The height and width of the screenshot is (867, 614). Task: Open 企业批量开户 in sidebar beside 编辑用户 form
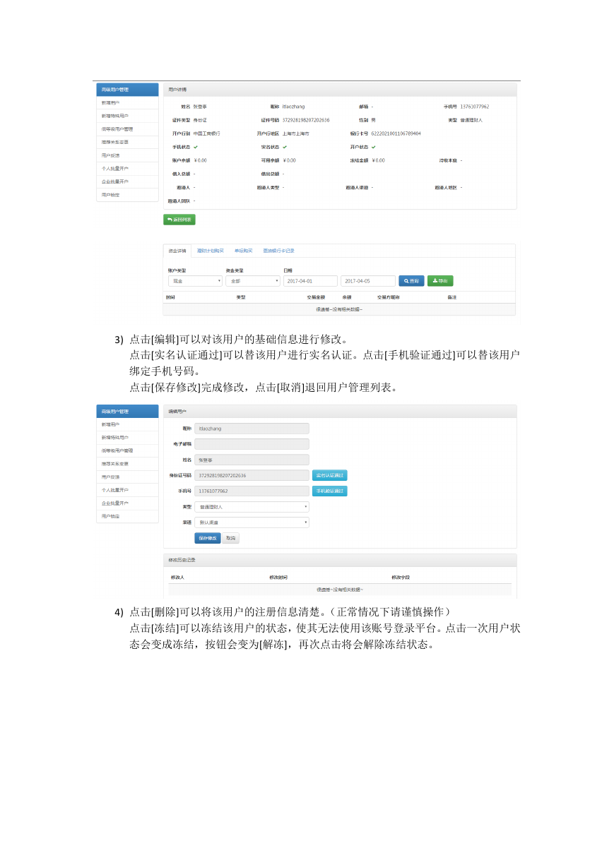point(127,503)
